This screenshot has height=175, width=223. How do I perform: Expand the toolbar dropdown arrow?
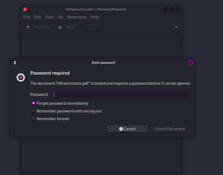click(x=176, y=27)
